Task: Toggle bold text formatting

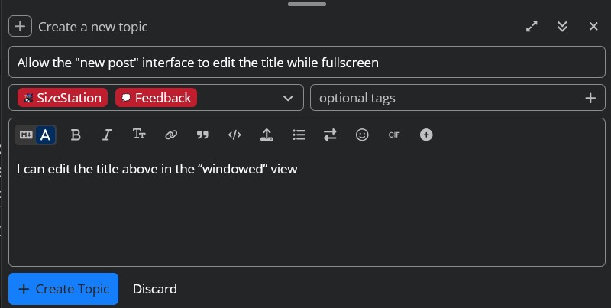Action: [76, 135]
